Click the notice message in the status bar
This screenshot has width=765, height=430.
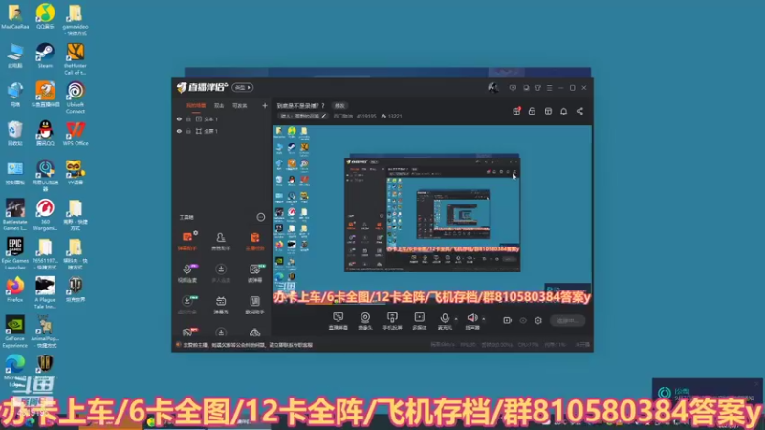tap(248, 345)
